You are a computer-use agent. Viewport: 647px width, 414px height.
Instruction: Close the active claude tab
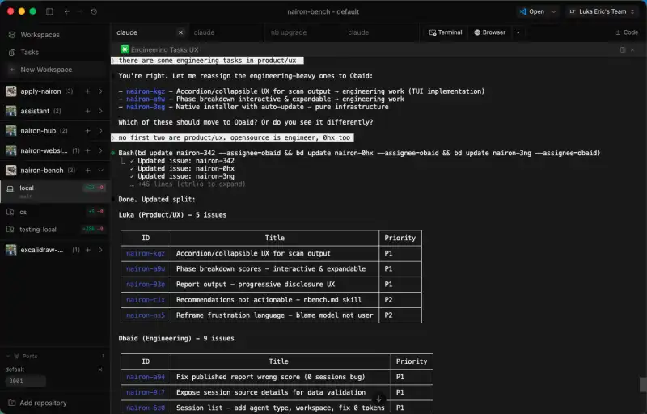click(180, 32)
